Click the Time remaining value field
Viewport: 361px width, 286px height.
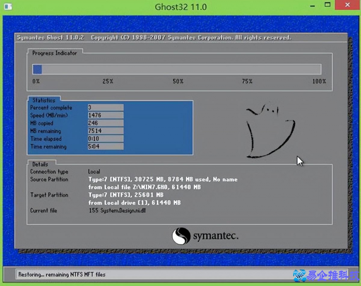point(105,147)
